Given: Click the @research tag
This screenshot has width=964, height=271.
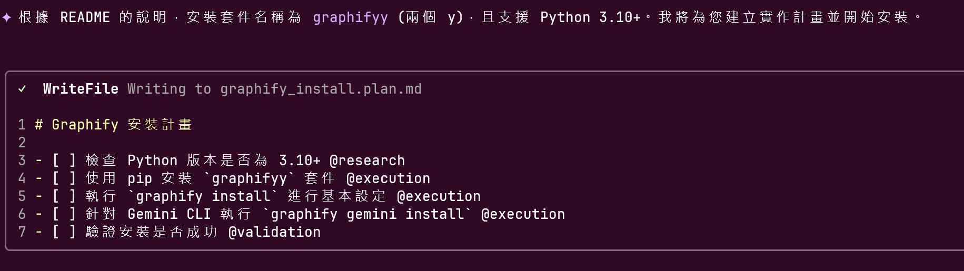Looking at the screenshot, I should [x=367, y=160].
